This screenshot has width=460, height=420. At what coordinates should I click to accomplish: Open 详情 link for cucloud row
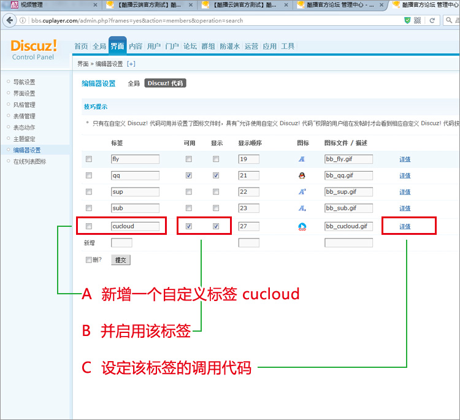[405, 226]
